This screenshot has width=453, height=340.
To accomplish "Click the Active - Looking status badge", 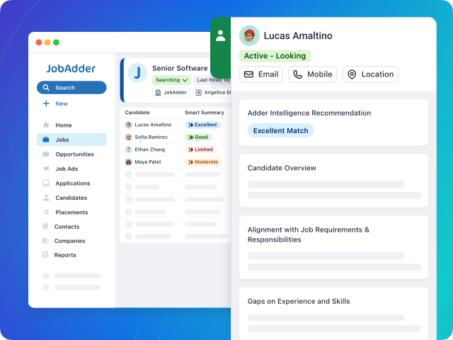I will 275,55.
